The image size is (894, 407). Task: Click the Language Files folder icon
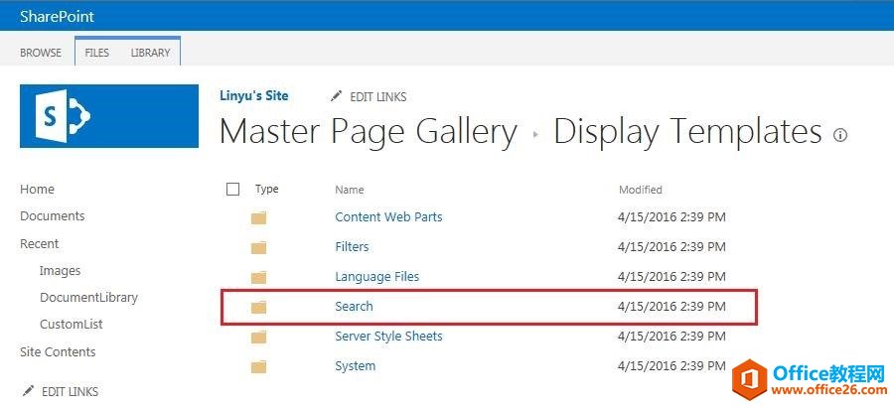(x=259, y=277)
